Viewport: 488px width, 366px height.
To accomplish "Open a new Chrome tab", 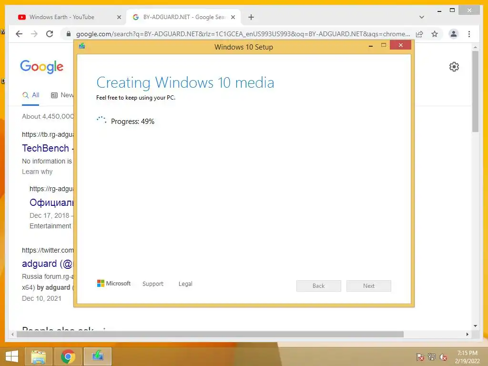I will [x=251, y=17].
